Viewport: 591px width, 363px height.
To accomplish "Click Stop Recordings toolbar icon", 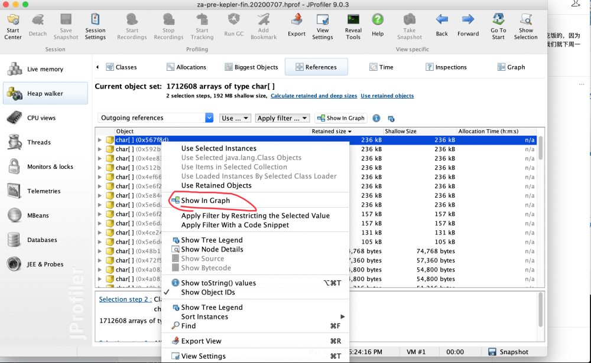I will click(168, 27).
